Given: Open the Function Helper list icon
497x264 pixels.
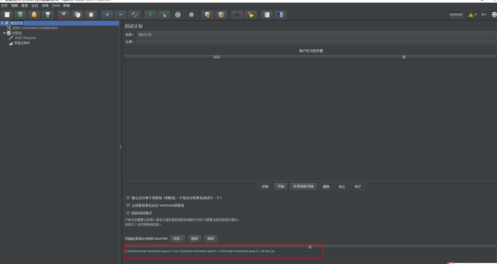Looking at the screenshot, I should click(x=267, y=15).
